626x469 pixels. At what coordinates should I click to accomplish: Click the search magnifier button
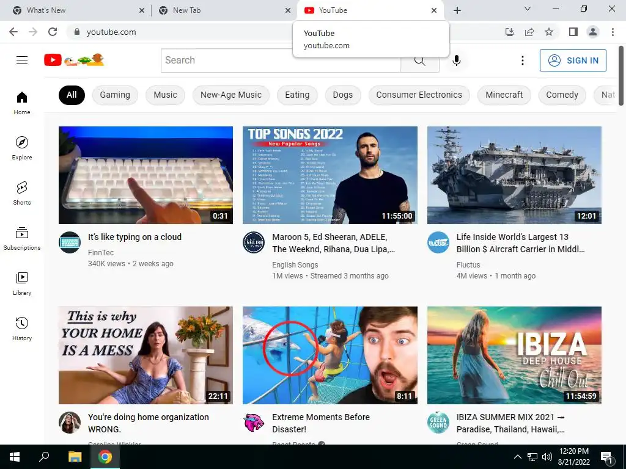coord(419,60)
